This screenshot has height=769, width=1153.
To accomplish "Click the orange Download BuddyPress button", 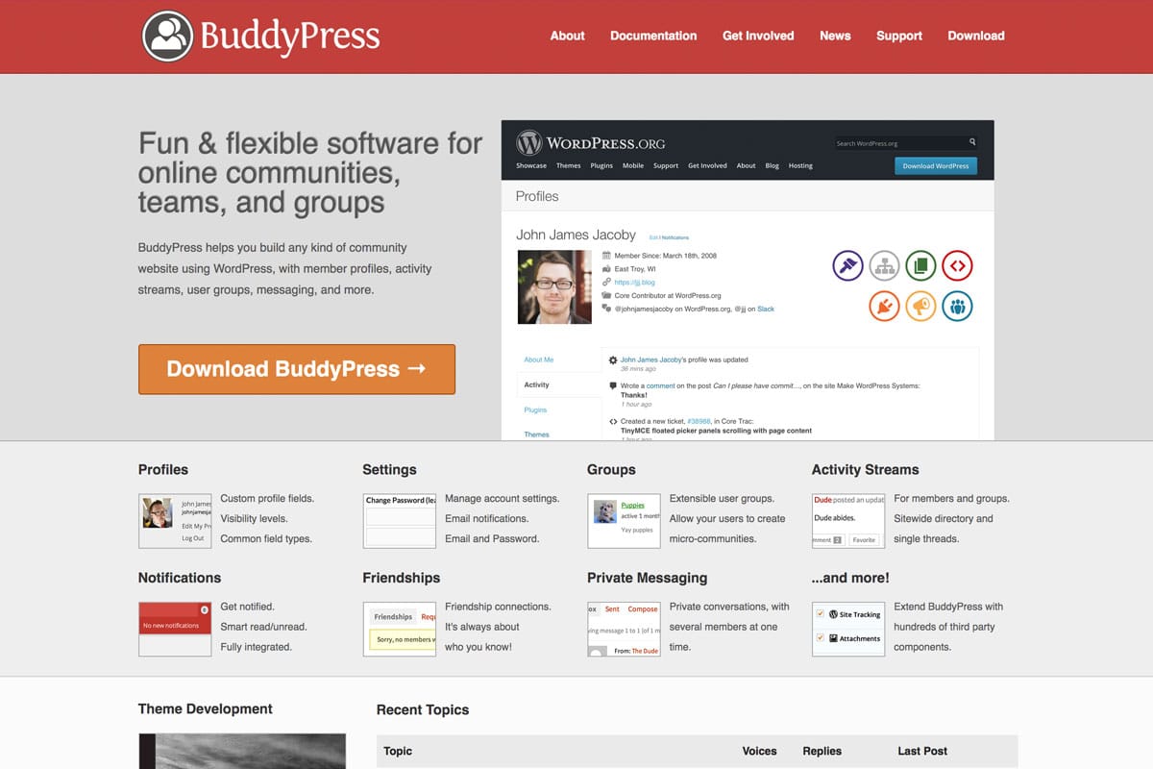I will coord(297,369).
